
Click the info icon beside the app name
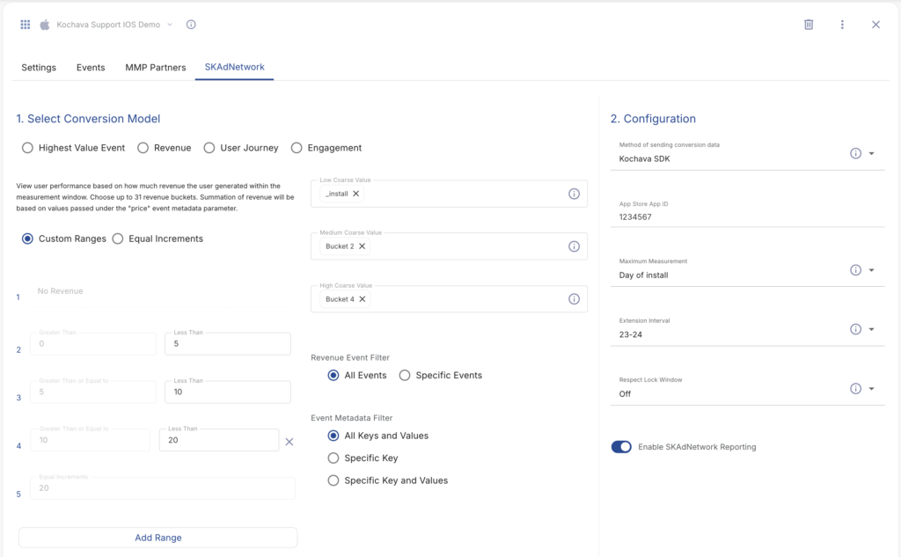191,25
